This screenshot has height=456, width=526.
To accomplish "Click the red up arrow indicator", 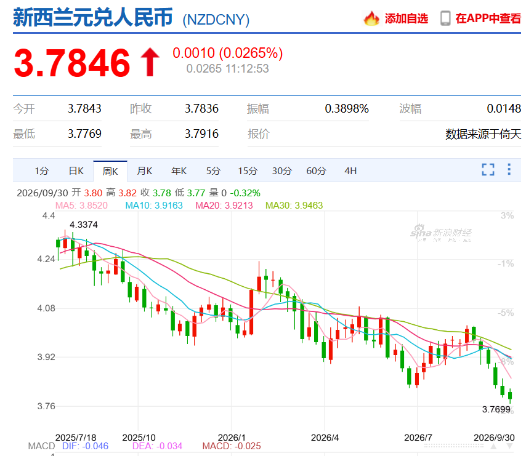I will coord(150,62).
